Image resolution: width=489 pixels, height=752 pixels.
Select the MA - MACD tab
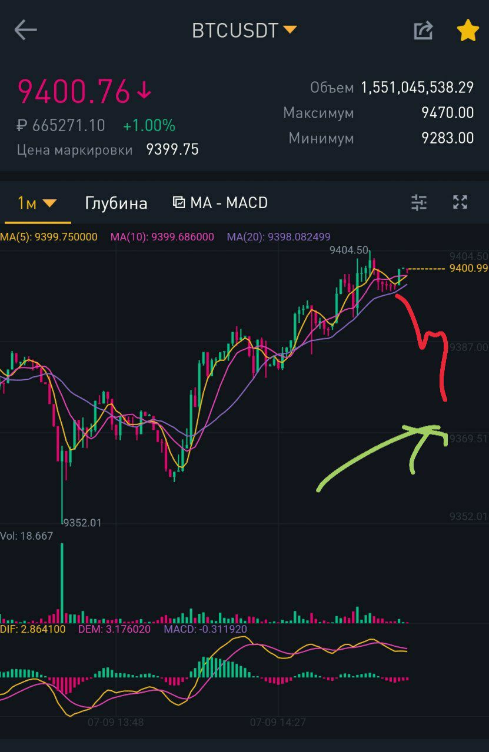coord(221,203)
